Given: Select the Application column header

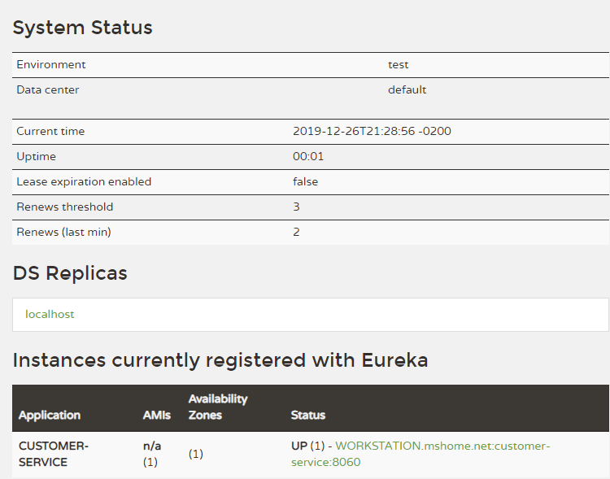Looking at the screenshot, I should (50, 416).
